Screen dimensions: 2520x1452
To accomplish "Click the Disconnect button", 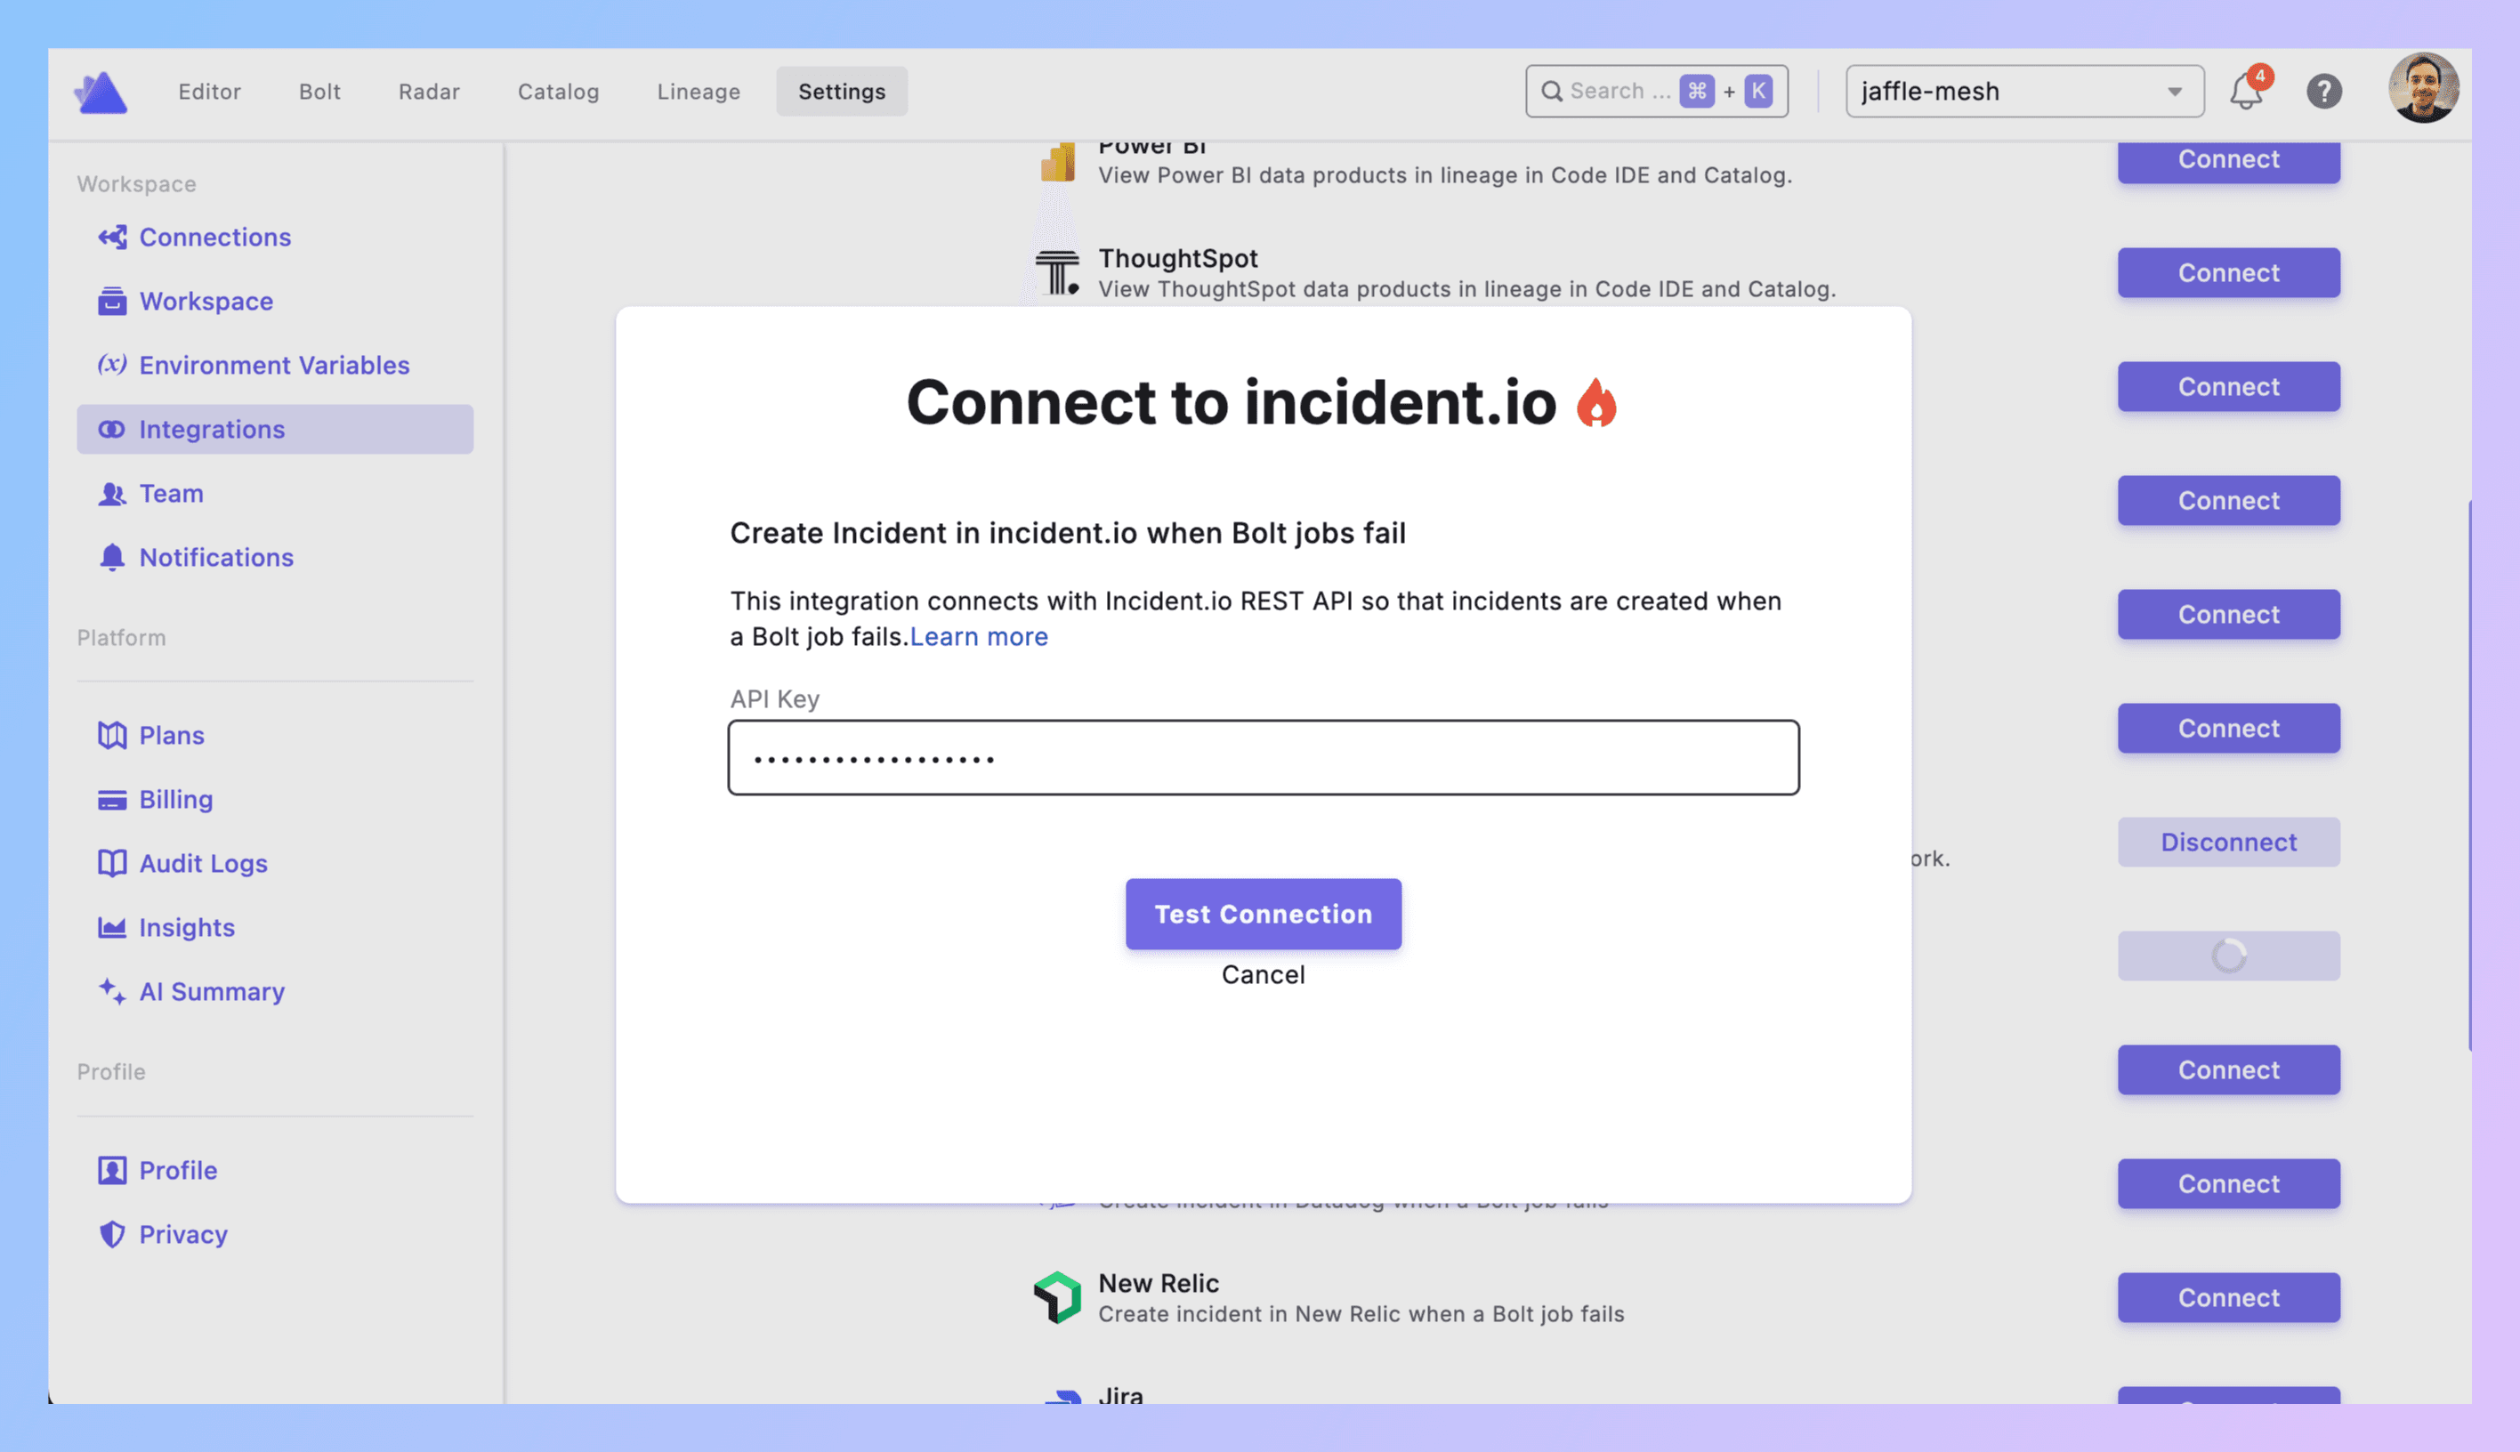I will (2228, 842).
